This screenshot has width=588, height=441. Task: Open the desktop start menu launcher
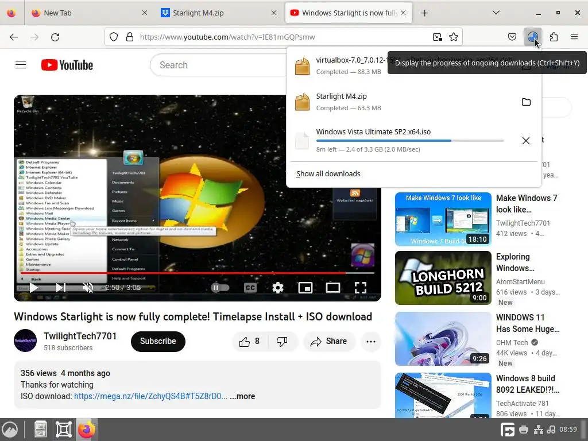(x=10, y=430)
